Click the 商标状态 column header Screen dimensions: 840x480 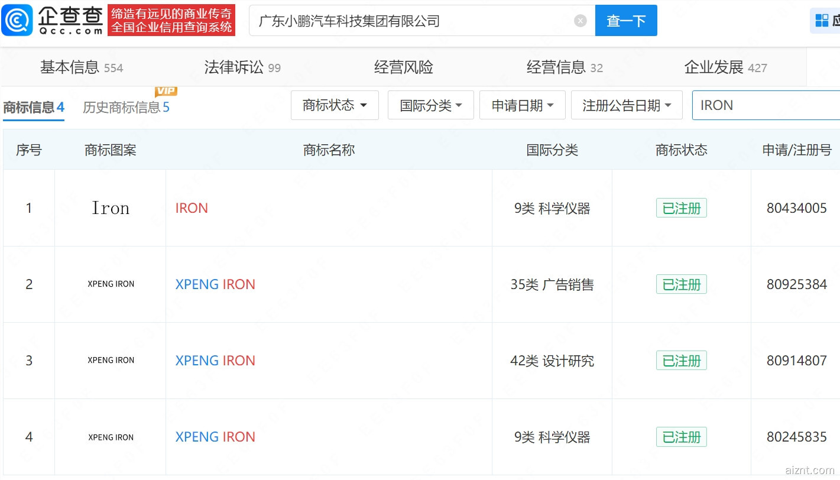pos(682,150)
